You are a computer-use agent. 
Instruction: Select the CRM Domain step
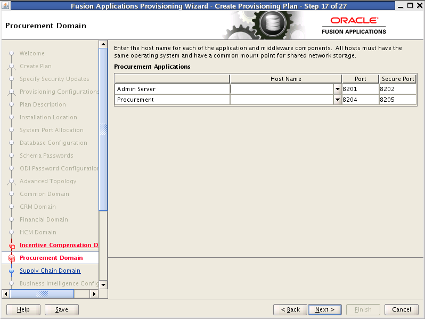click(38, 207)
